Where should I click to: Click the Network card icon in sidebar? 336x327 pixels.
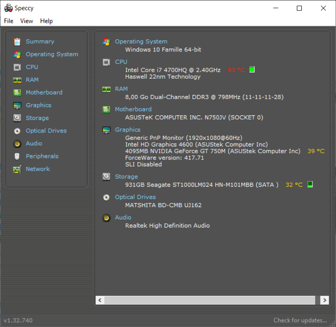click(17, 169)
